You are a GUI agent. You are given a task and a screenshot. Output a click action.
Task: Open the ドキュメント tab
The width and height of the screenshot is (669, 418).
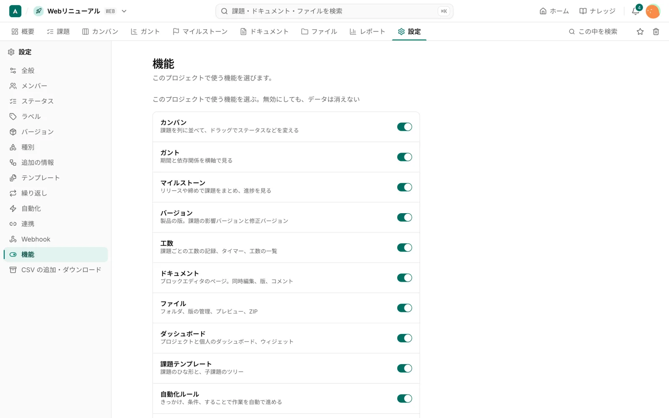point(264,31)
